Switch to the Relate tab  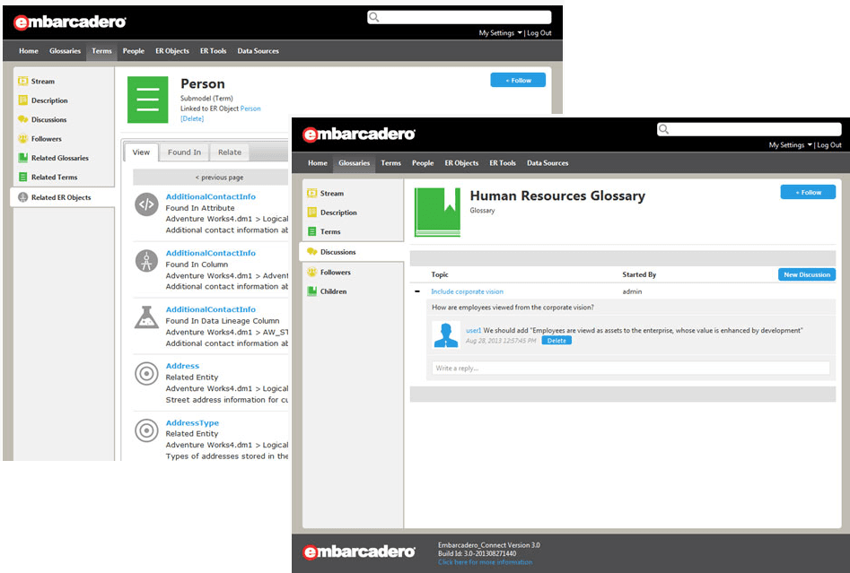coord(230,152)
